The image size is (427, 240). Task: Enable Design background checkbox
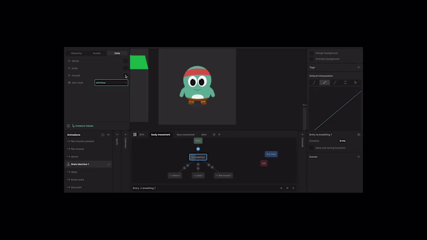[312, 53]
